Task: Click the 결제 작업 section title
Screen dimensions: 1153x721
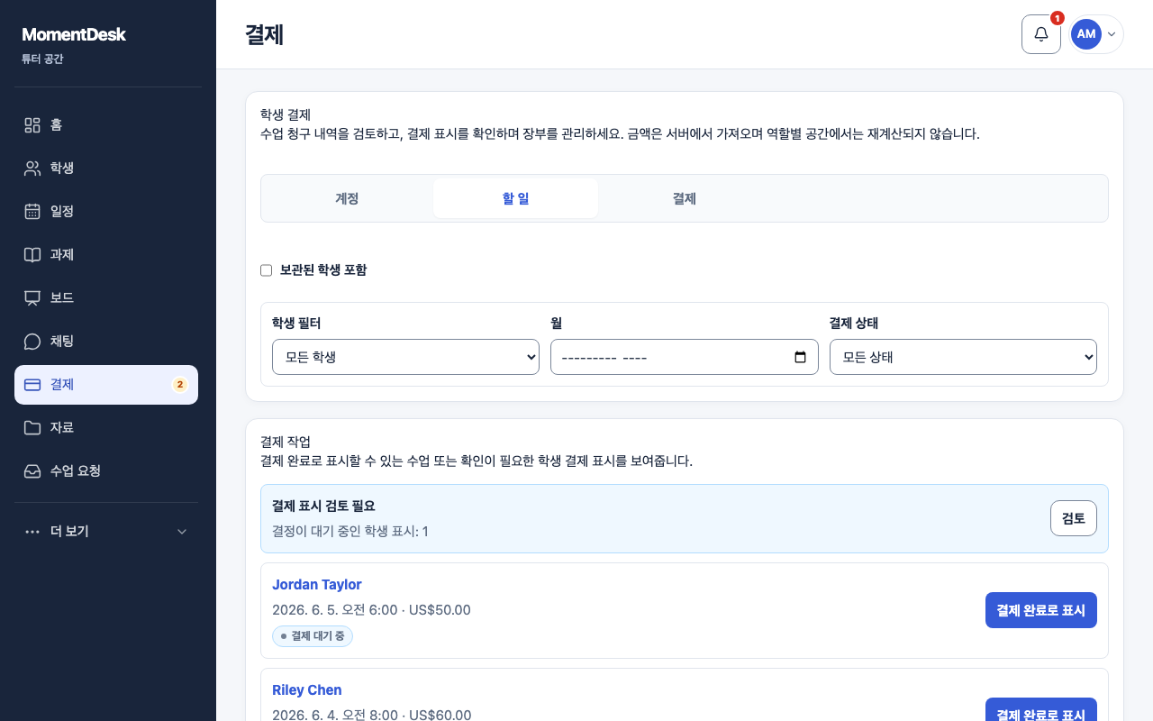Action: [286, 442]
